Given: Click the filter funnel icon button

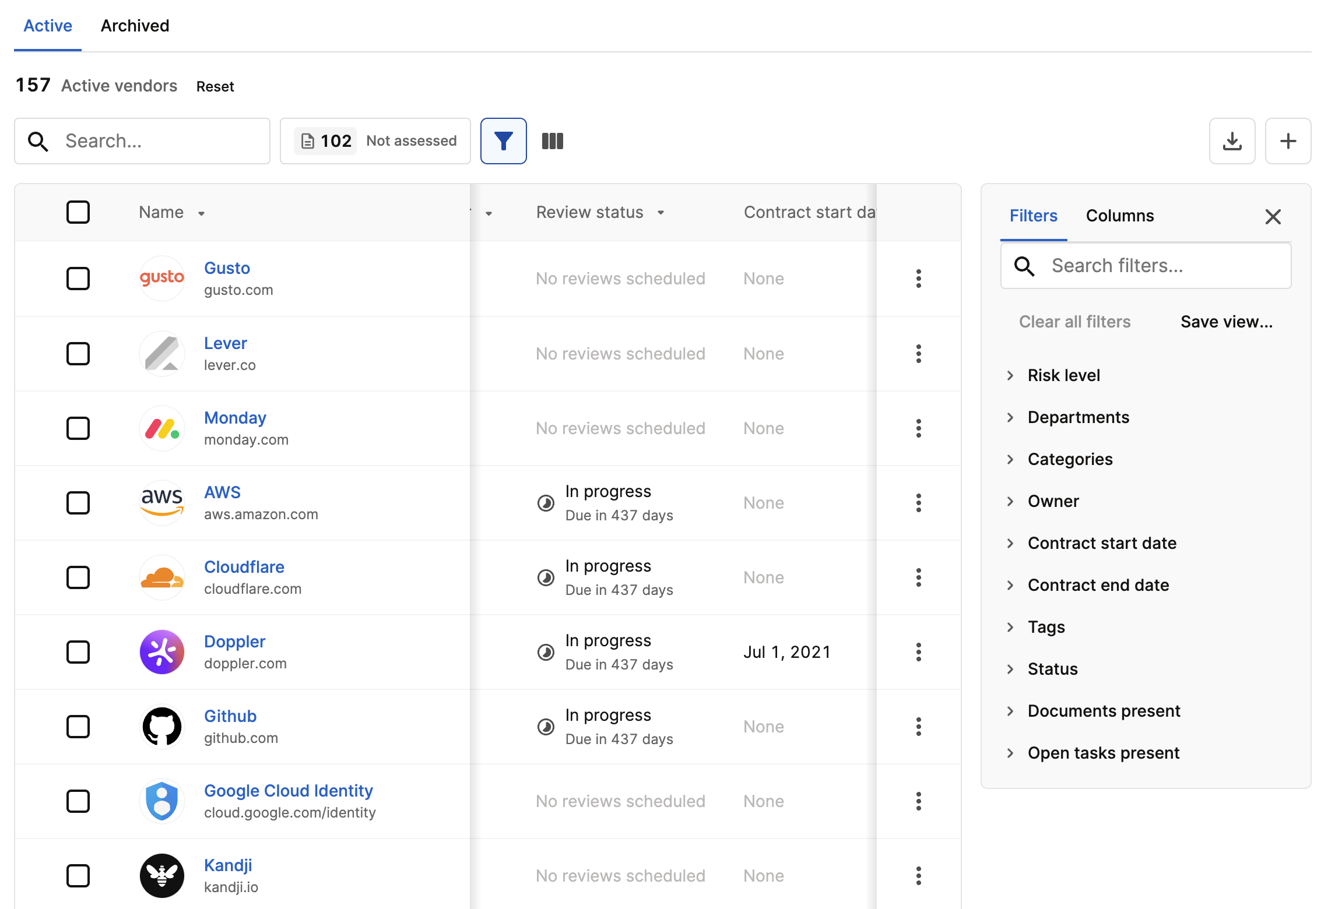Looking at the screenshot, I should (x=503, y=141).
